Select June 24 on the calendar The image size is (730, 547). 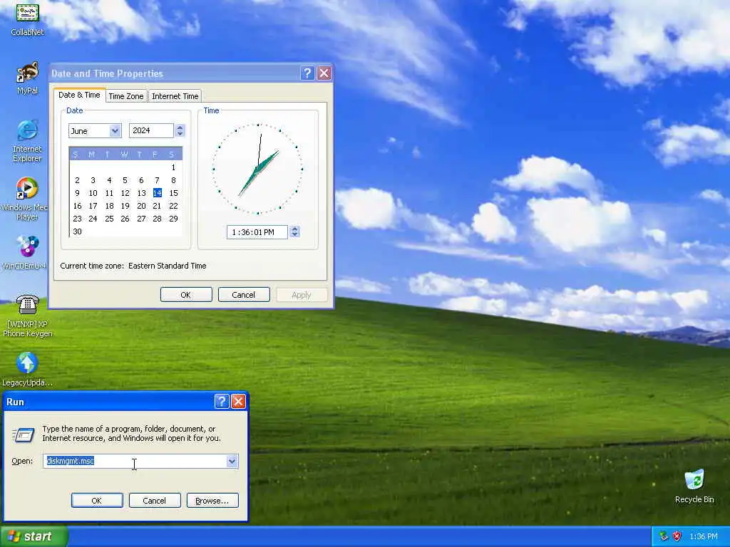93,219
